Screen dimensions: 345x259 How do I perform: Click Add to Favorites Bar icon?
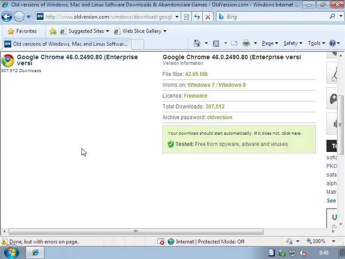[x=53, y=31]
